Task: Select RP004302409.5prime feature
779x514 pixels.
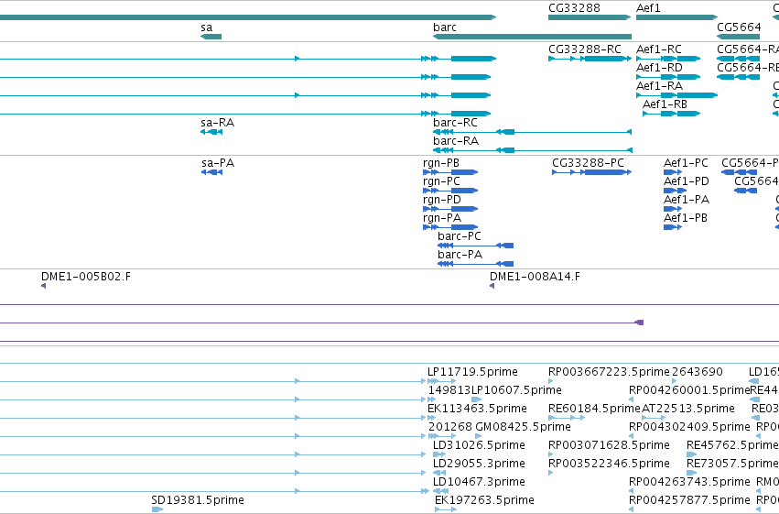Action: pyautogui.click(x=631, y=436)
